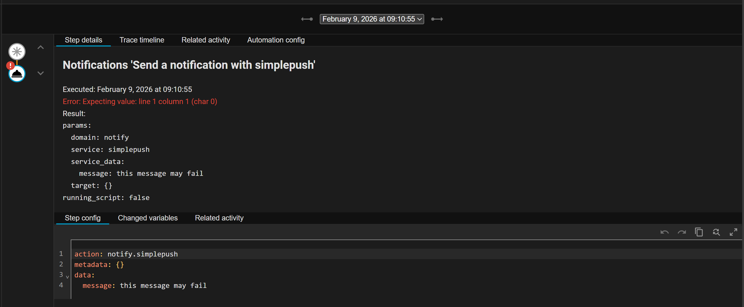Click the action line in the YAML editor
Screen dimensions: 744x307
[x=126, y=254]
